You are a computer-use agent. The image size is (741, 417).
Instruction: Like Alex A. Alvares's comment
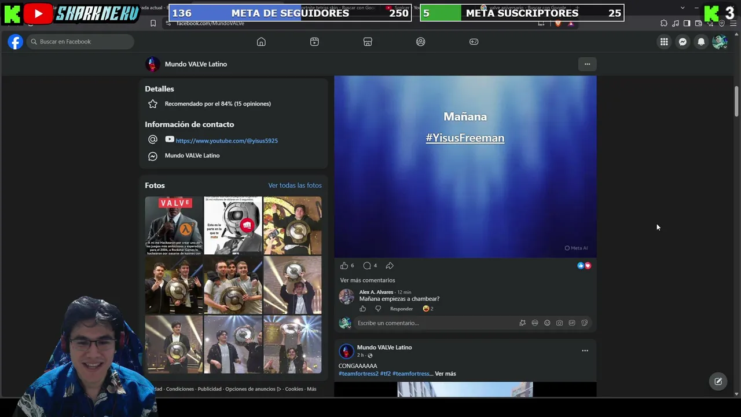tap(363, 309)
